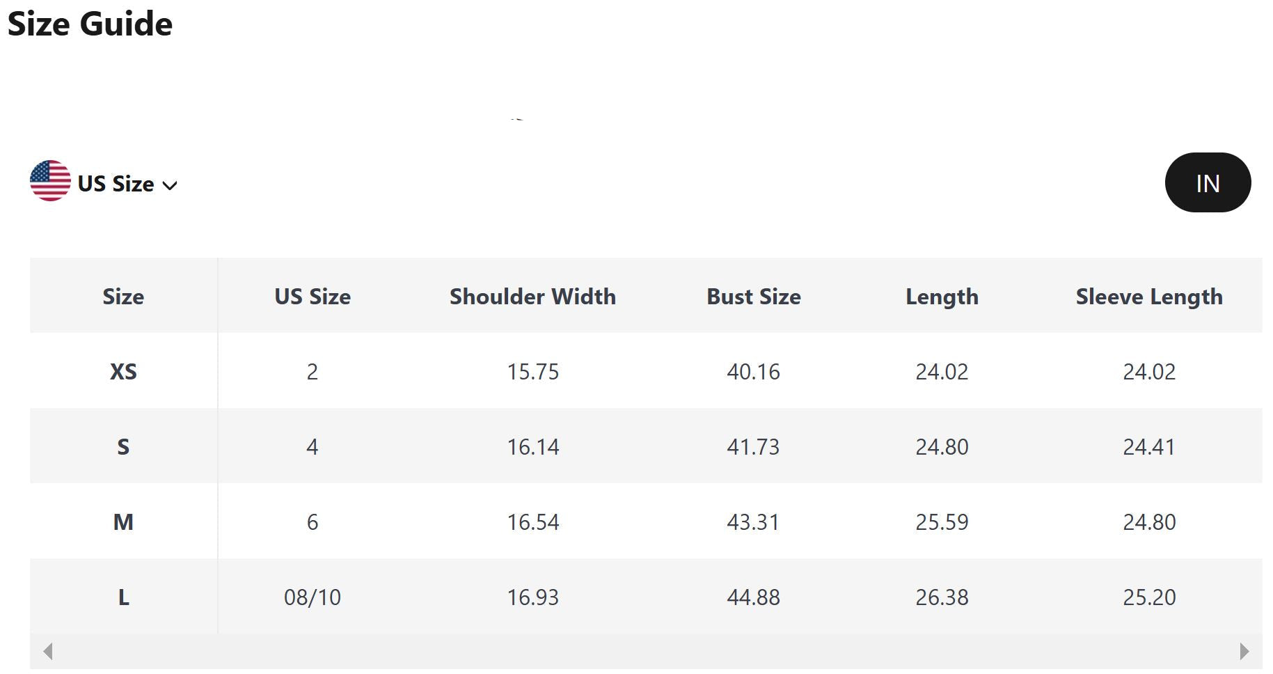
Task: Select the US Size column header
Action: (x=313, y=297)
